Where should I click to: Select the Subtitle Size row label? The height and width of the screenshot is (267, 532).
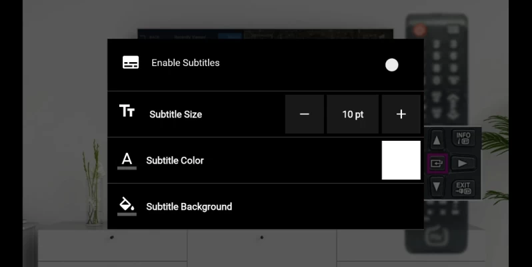(x=176, y=115)
